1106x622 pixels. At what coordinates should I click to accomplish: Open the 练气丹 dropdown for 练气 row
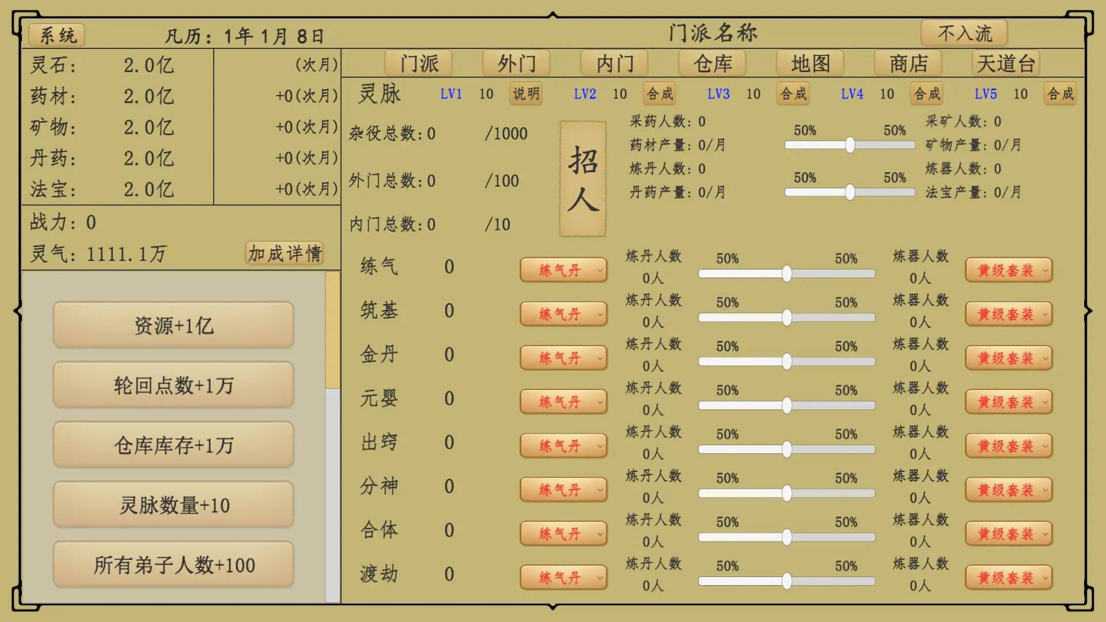pos(563,269)
